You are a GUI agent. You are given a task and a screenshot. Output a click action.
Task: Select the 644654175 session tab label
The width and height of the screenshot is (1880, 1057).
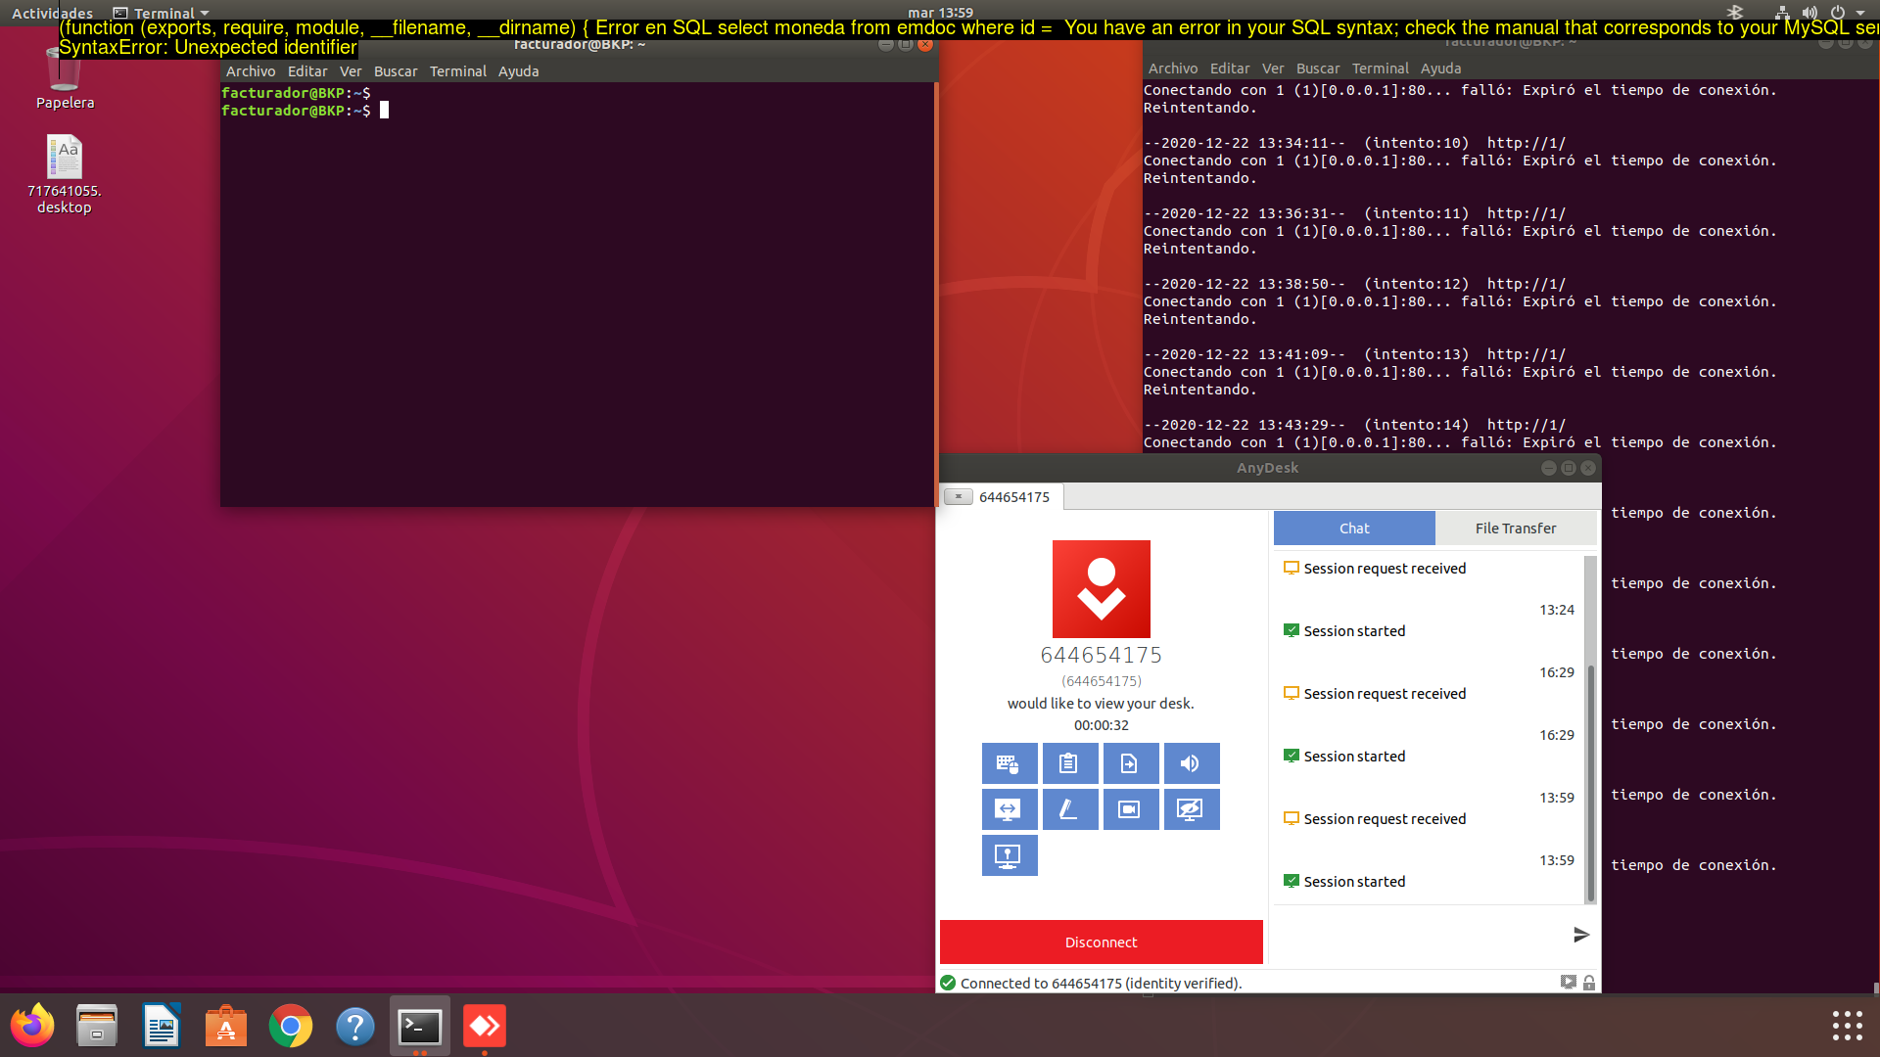click(x=1014, y=497)
